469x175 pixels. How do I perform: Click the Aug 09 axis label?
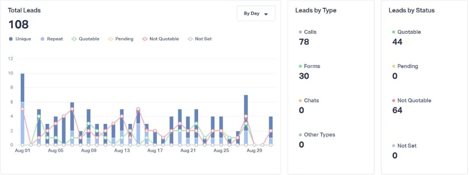tap(89, 150)
